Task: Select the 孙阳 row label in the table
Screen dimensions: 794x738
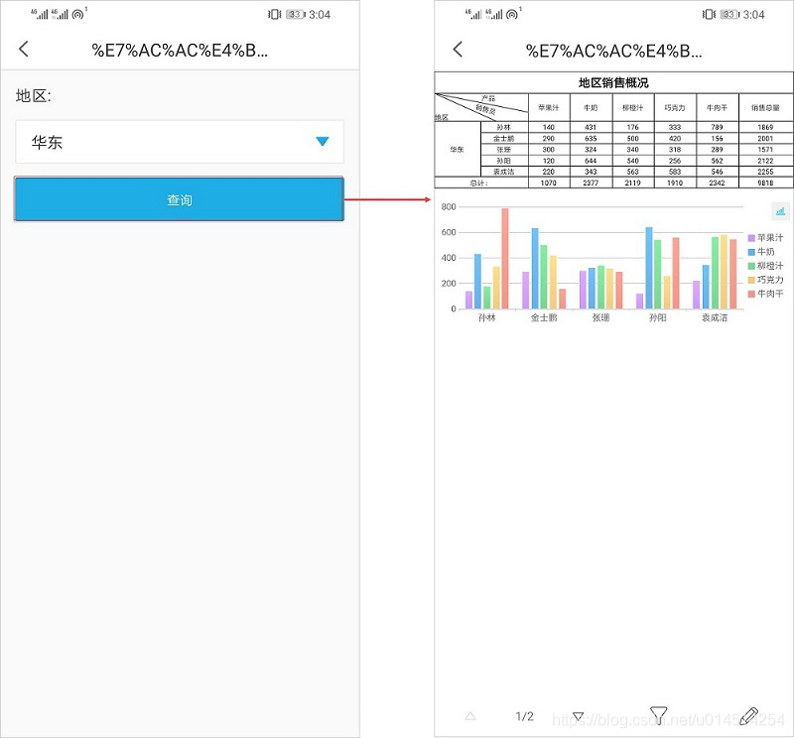Action: tap(504, 161)
